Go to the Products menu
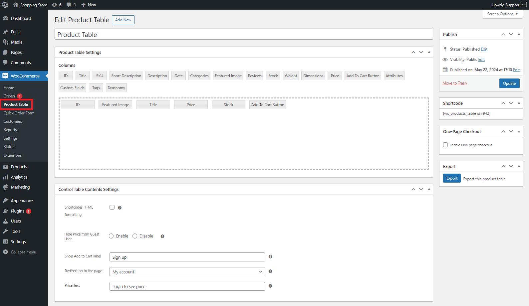 pyautogui.click(x=19, y=167)
